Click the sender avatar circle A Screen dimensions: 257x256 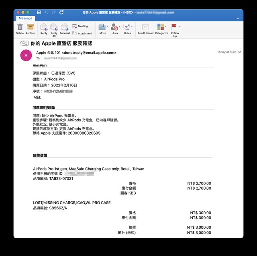26,55
